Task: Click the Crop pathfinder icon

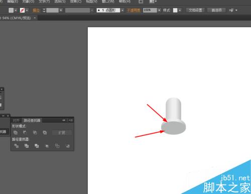Action: click(x=47, y=146)
